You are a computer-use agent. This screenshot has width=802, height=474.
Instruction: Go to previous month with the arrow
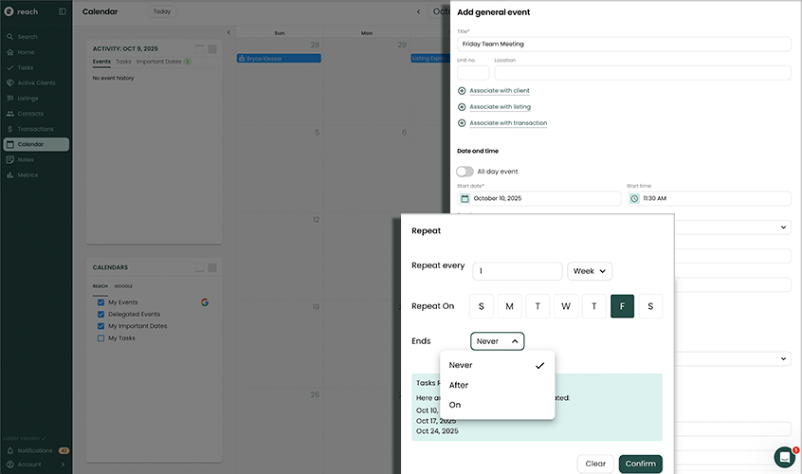click(x=418, y=11)
